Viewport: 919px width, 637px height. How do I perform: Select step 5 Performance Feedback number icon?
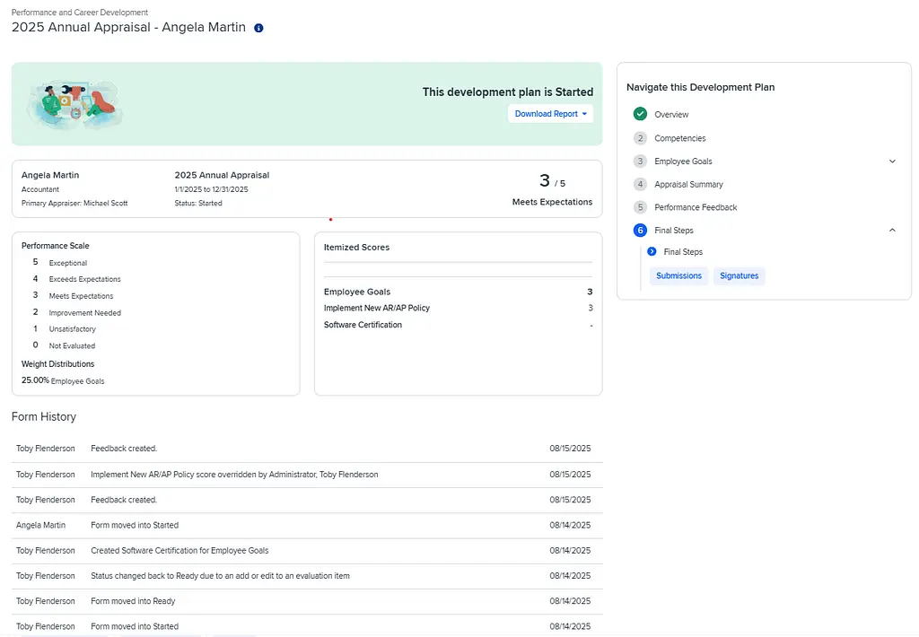640,207
